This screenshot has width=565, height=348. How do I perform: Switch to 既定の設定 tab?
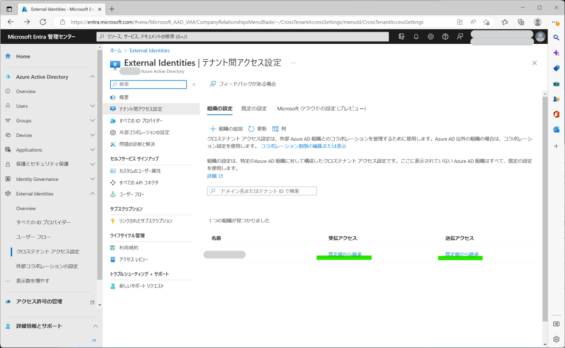[254, 109]
